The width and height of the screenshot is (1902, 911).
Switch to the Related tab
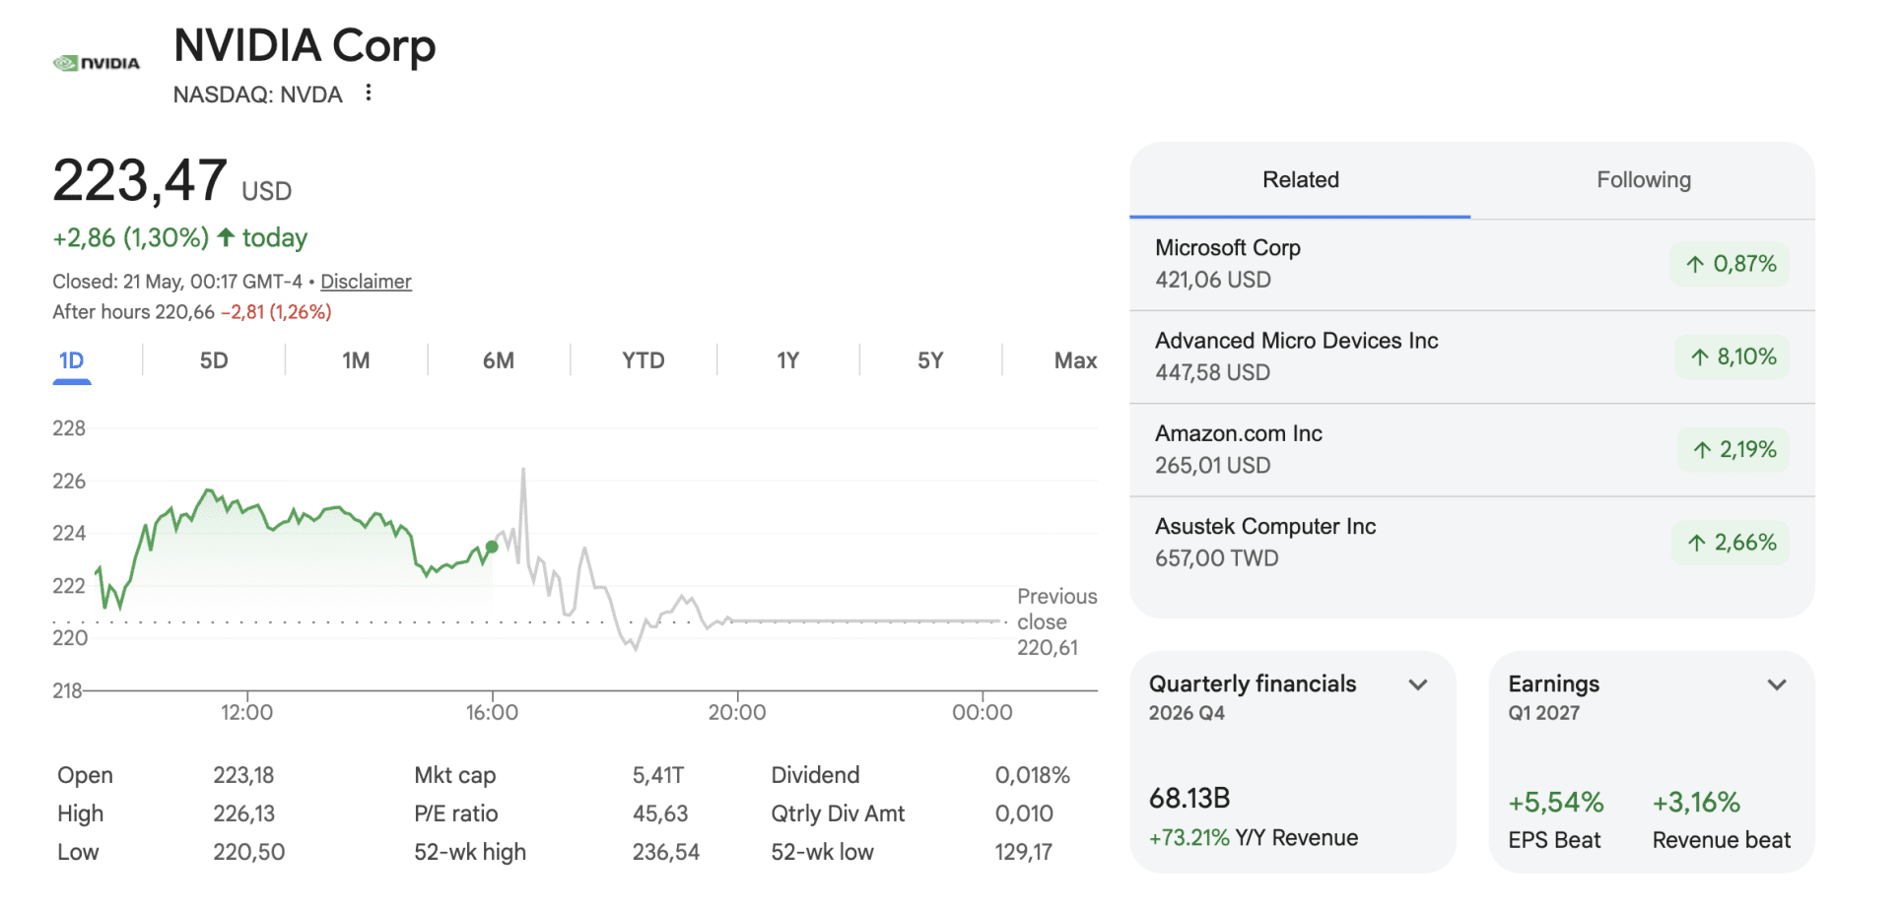pyautogui.click(x=1301, y=180)
